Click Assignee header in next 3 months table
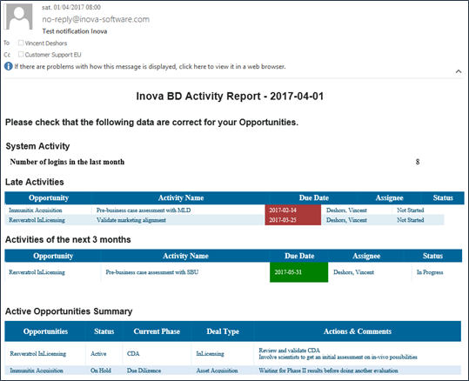 tap(366, 256)
